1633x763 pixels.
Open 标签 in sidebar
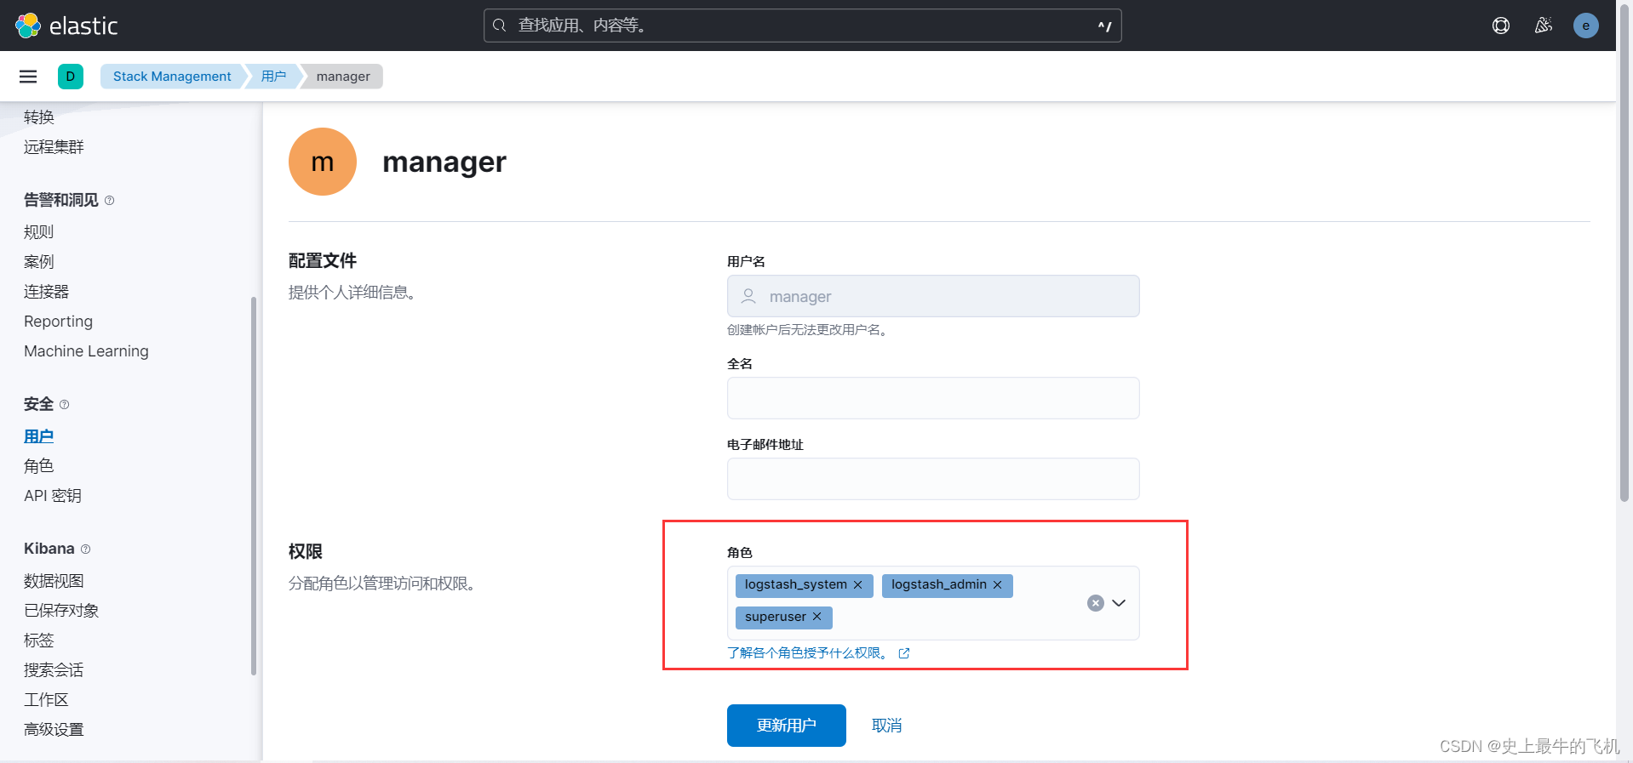39,641
